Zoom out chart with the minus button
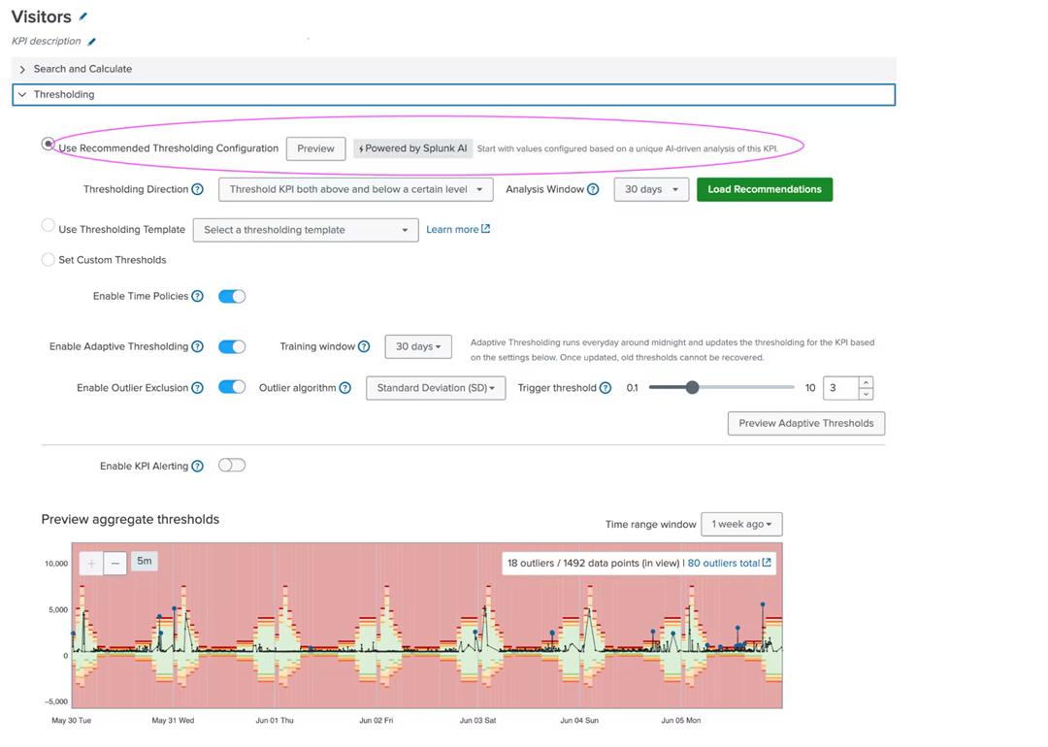This screenshot has width=1048, height=747. 115,563
